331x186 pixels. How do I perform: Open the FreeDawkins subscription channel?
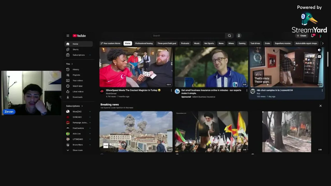78,128
